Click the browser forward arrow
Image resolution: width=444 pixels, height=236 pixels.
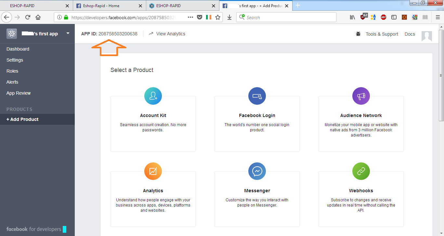tap(18, 17)
